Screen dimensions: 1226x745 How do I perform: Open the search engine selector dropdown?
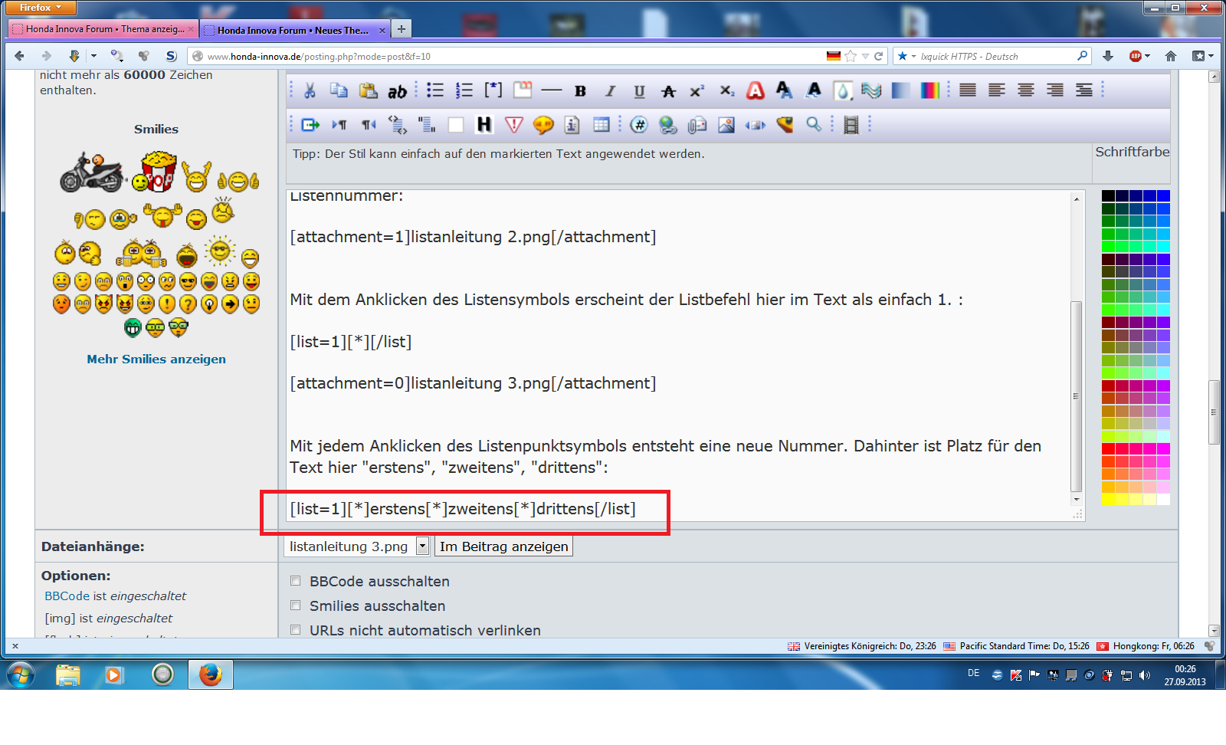(906, 56)
